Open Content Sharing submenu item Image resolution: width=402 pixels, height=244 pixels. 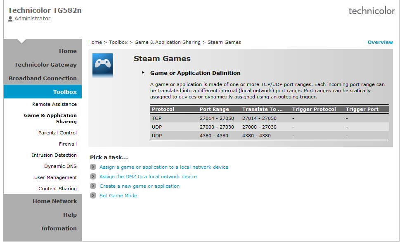(x=57, y=189)
